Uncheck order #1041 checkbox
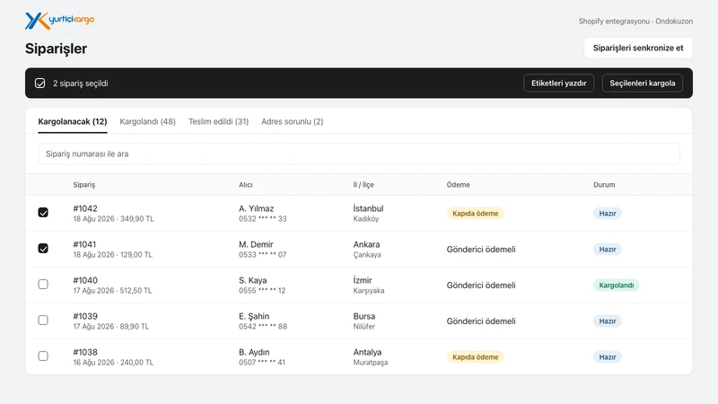 point(43,249)
